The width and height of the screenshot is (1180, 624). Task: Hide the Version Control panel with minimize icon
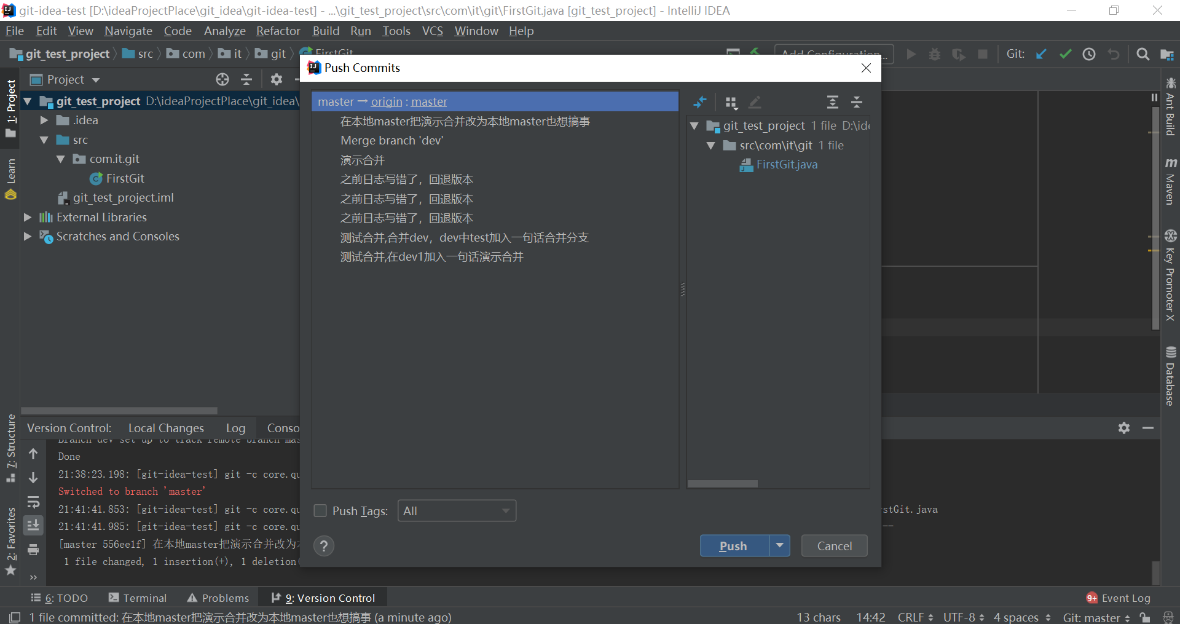tap(1148, 428)
